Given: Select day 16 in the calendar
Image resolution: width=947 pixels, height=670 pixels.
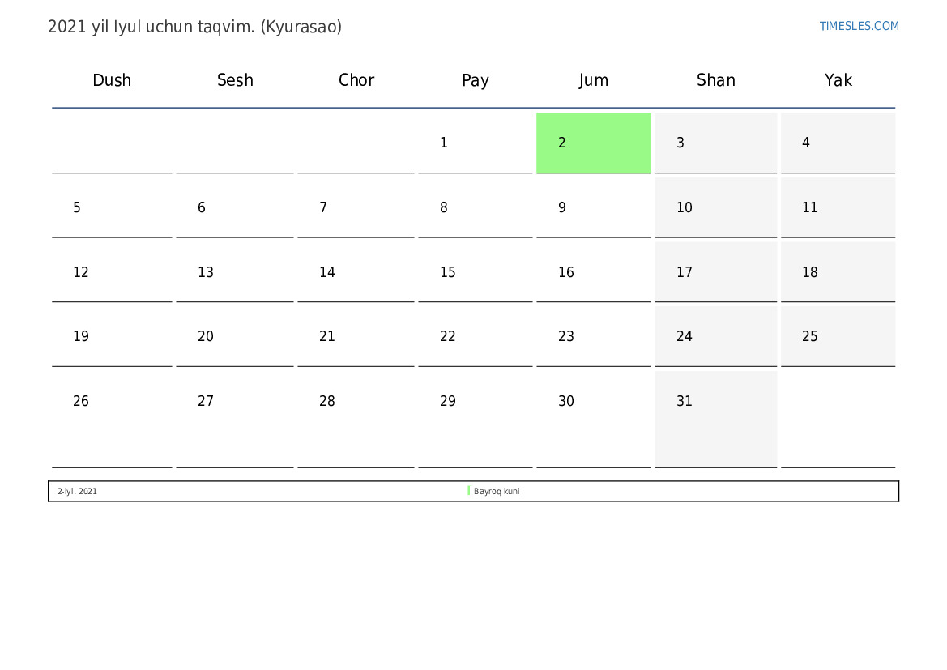Looking at the screenshot, I should click(594, 272).
